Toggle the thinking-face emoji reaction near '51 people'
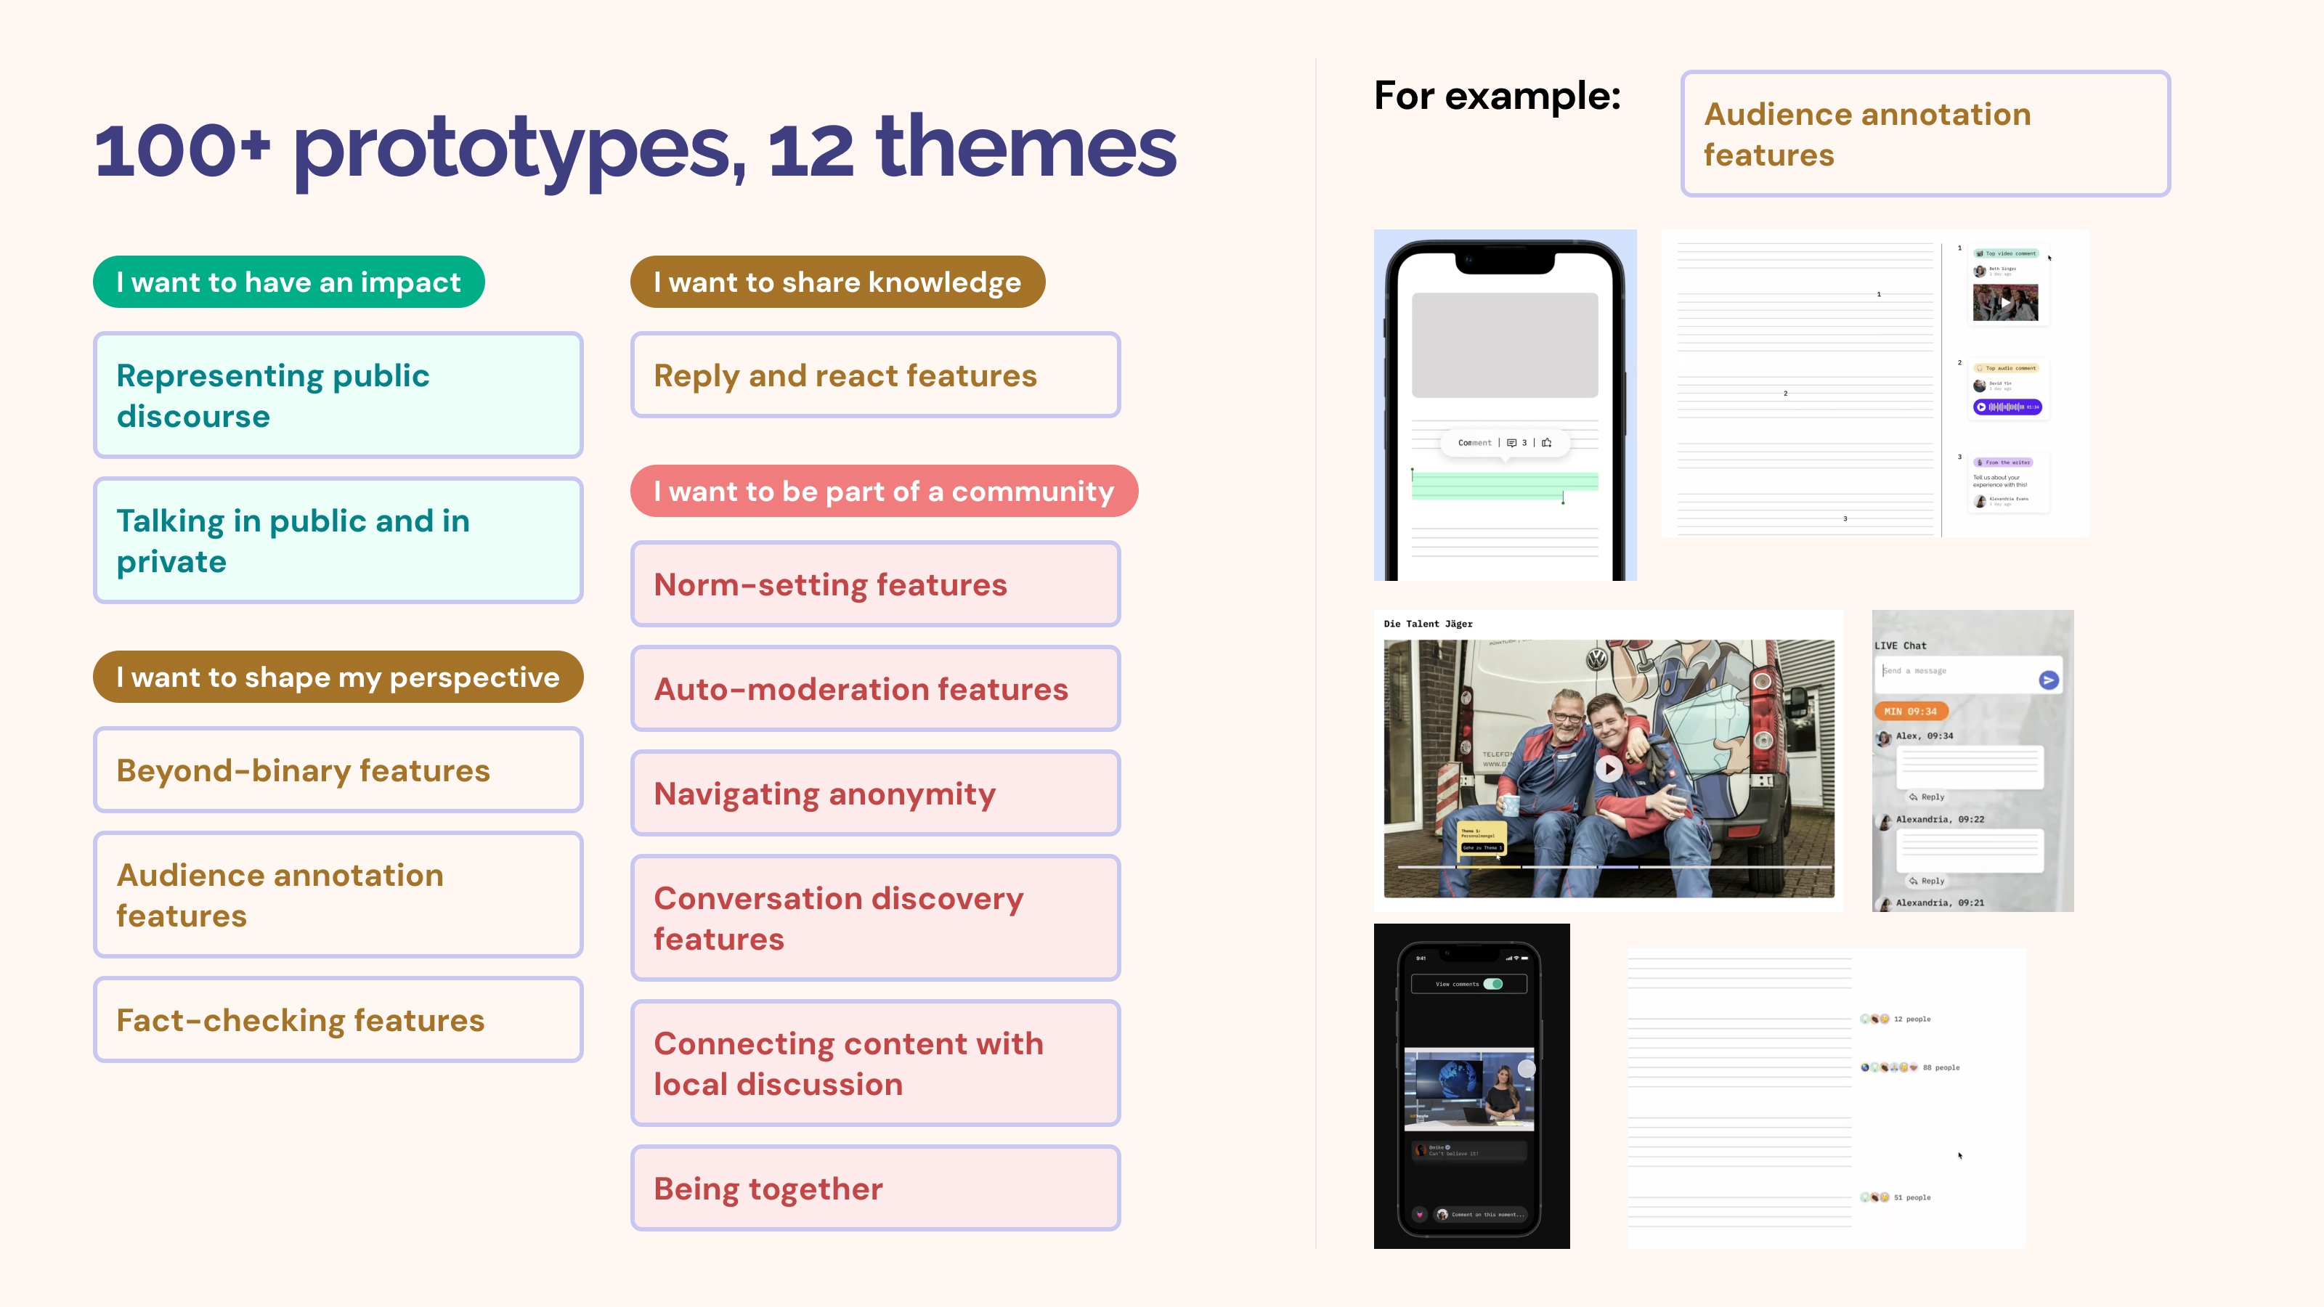Viewport: 2324px width, 1307px height. tap(1885, 1198)
